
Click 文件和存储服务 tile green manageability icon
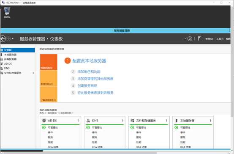click(132, 127)
